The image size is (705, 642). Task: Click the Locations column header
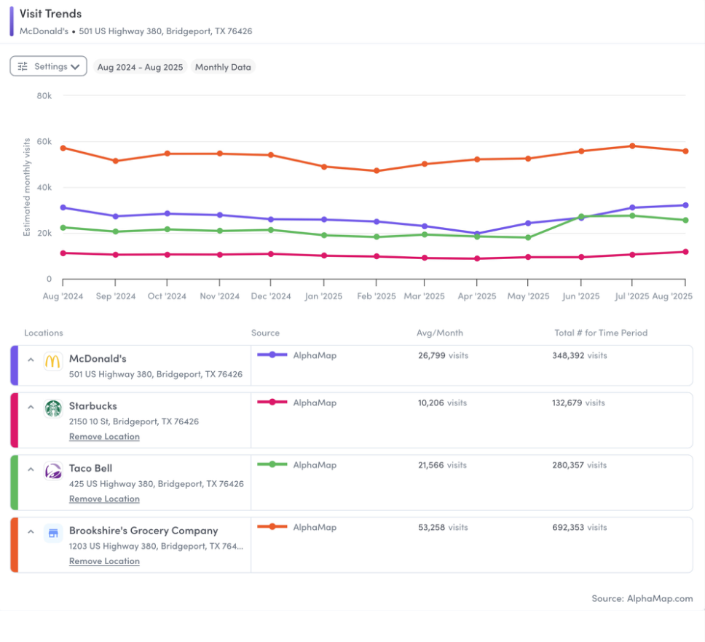[x=44, y=333]
